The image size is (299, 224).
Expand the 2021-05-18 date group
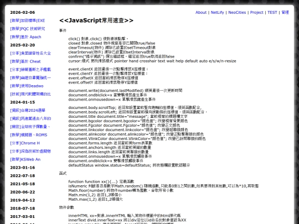[x=23, y=184]
